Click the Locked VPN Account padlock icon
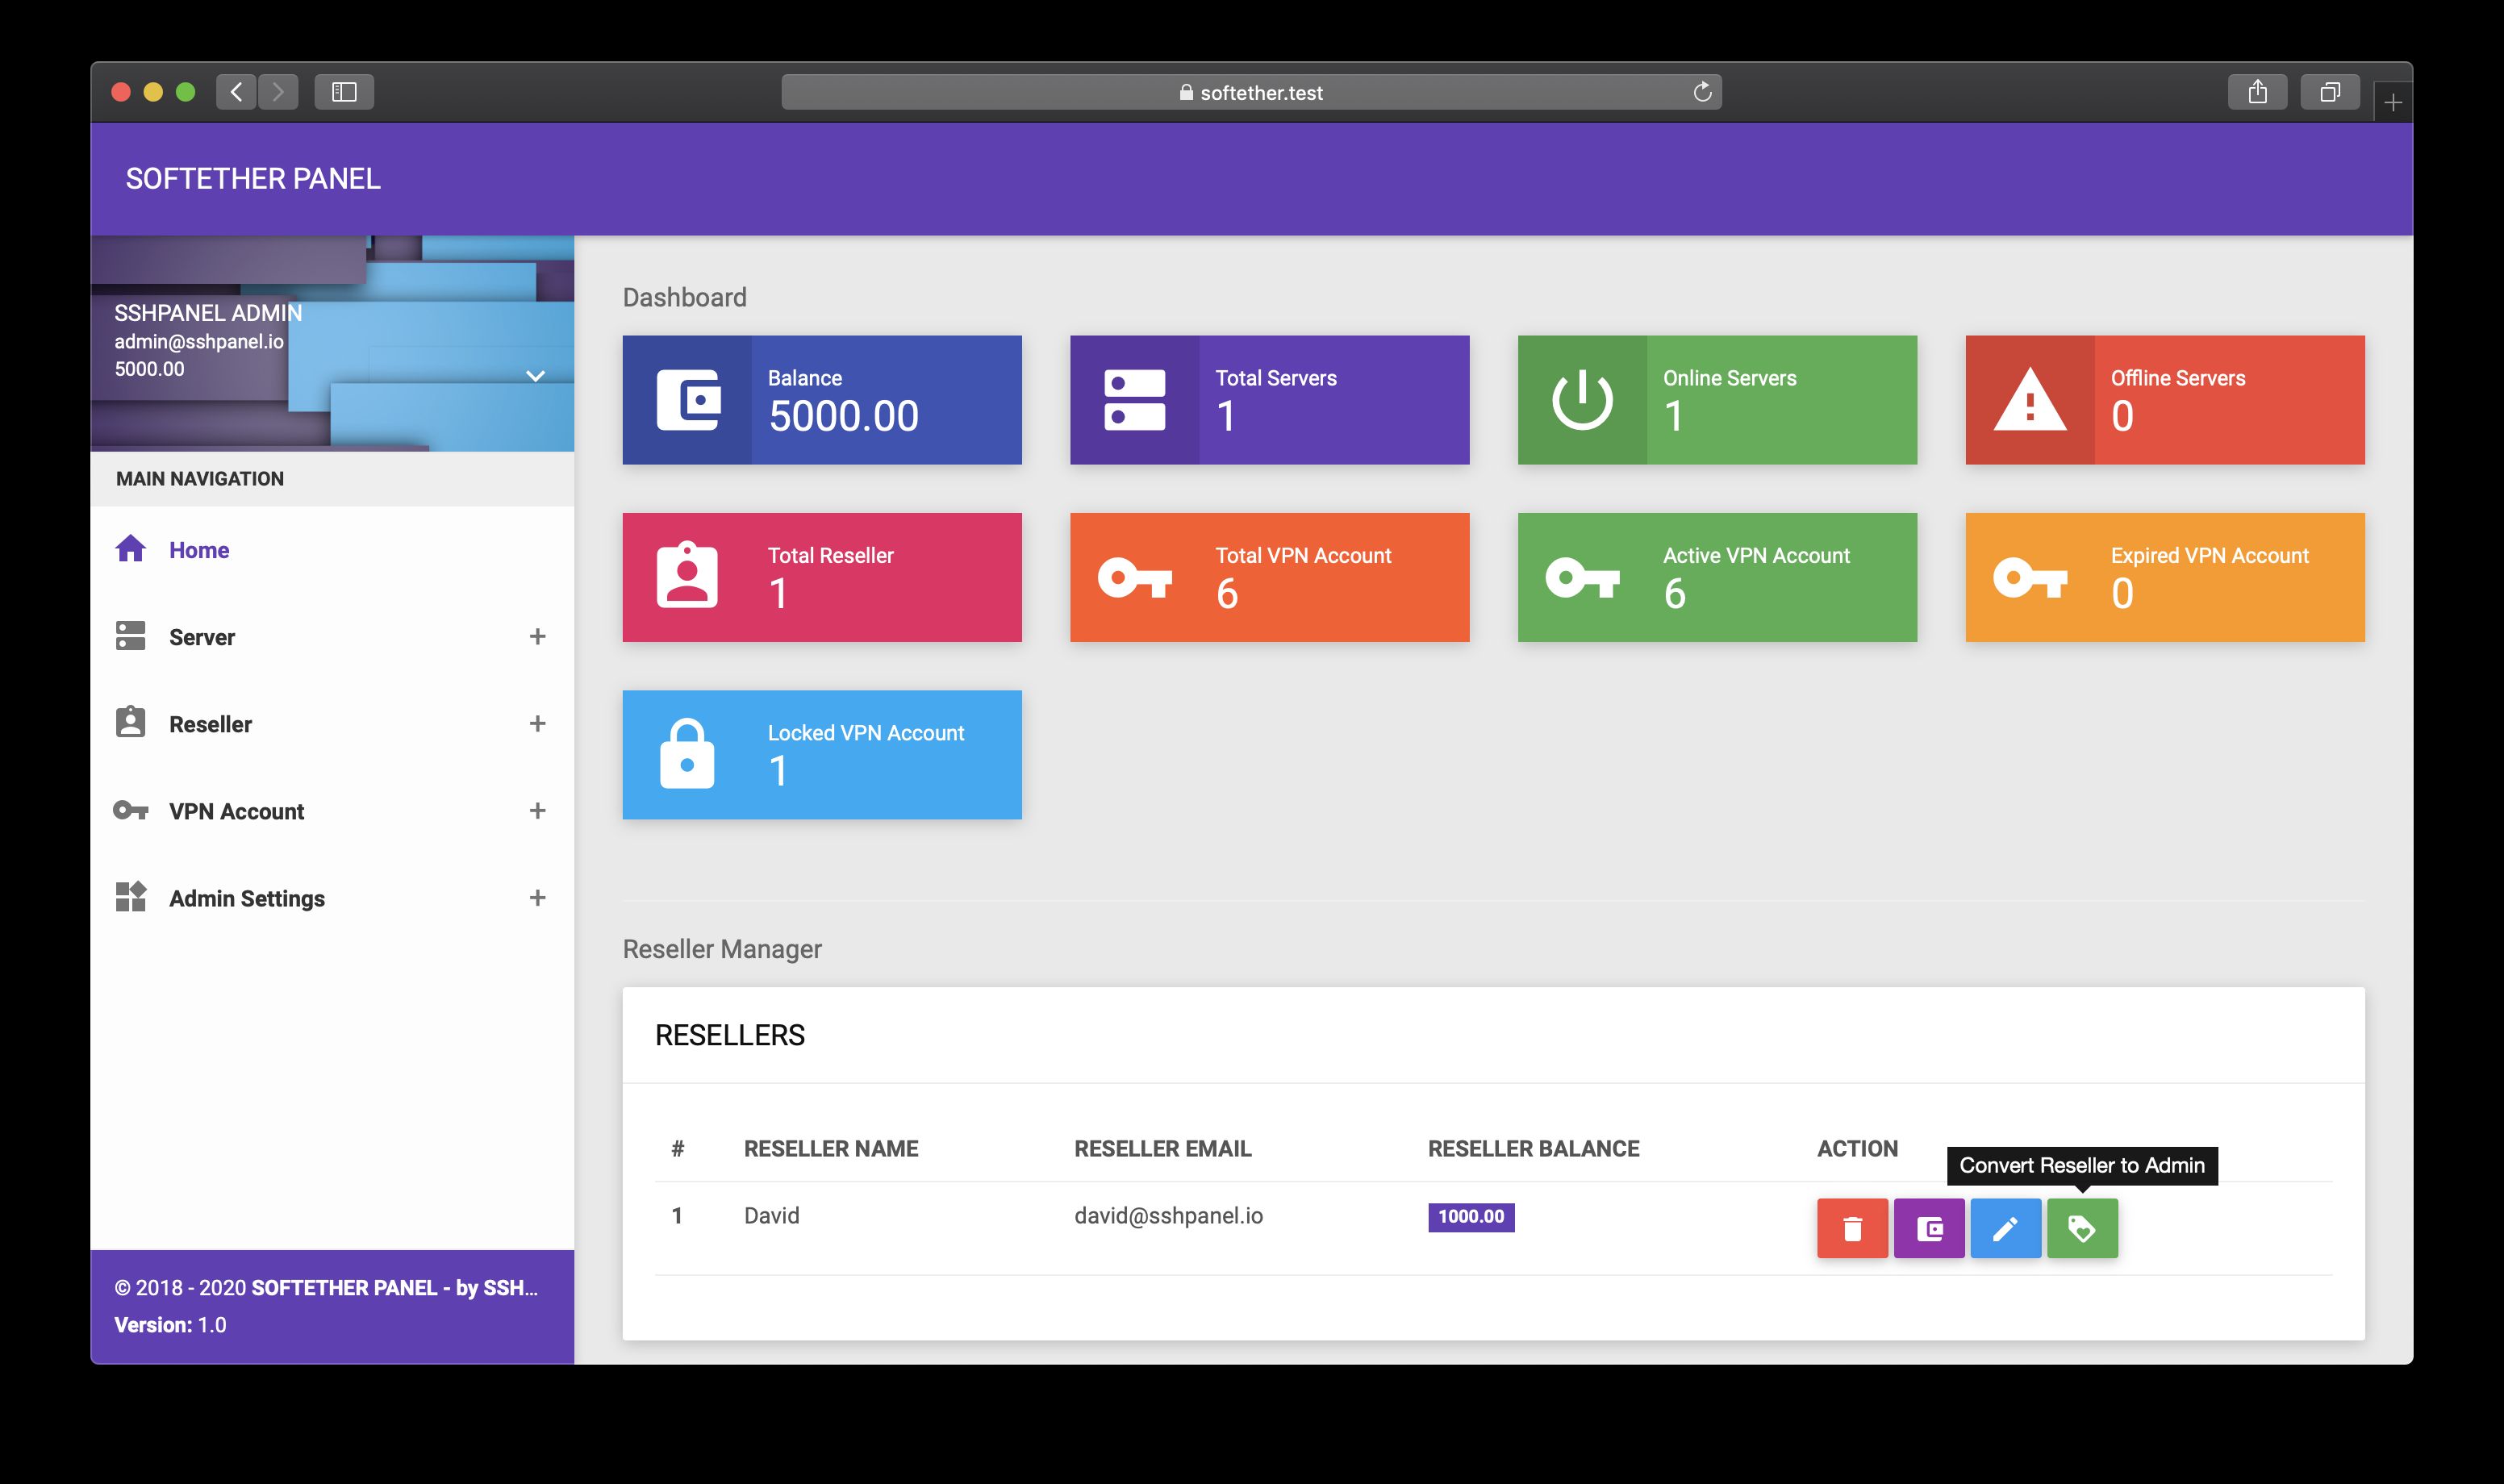2504x1484 pixels. tap(687, 754)
